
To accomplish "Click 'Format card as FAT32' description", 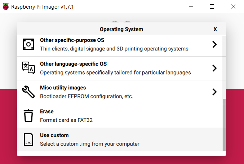I will [x=66, y=120].
